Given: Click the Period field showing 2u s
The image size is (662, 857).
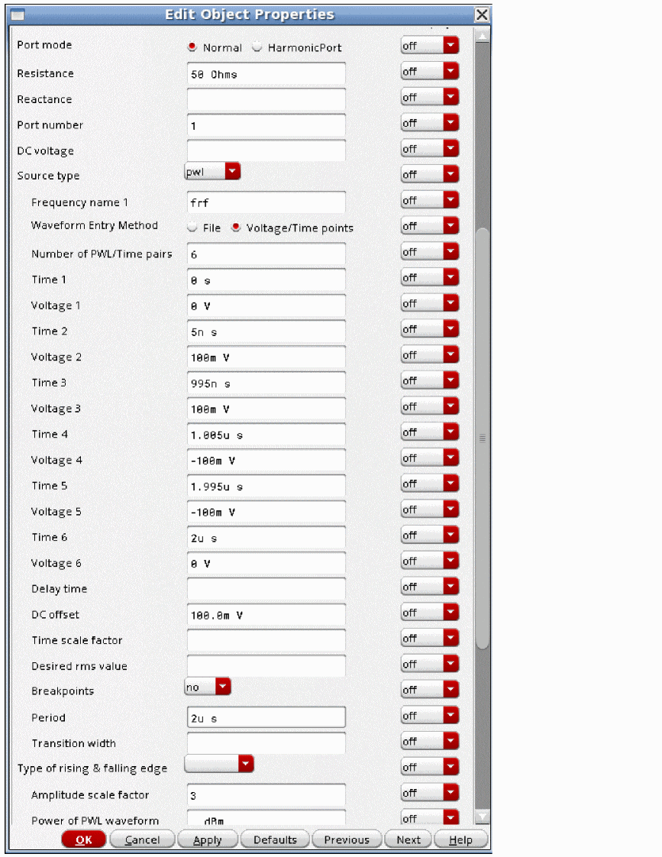Looking at the screenshot, I should click(266, 718).
